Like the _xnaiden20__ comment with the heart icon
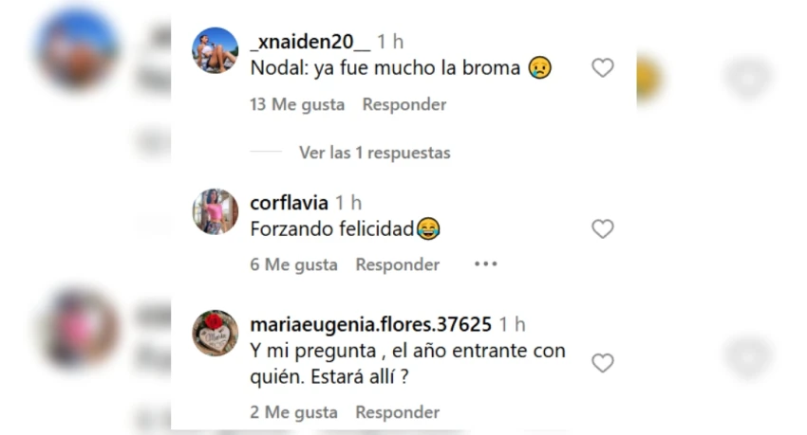This screenshot has height=435, width=807. coord(602,68)
